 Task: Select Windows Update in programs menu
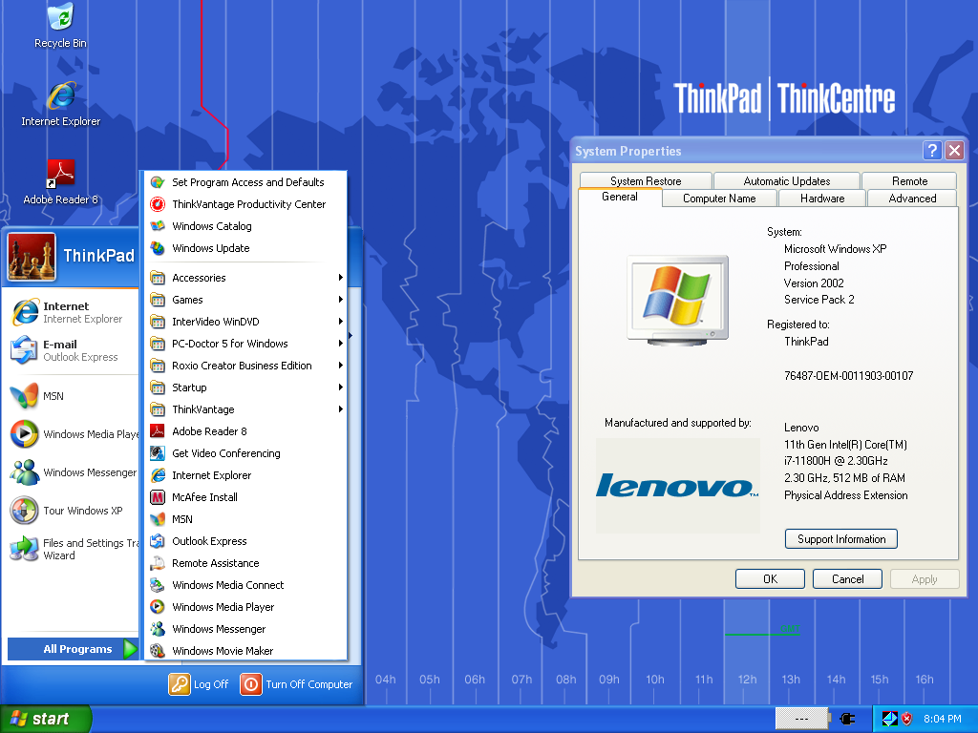point(210,248)
